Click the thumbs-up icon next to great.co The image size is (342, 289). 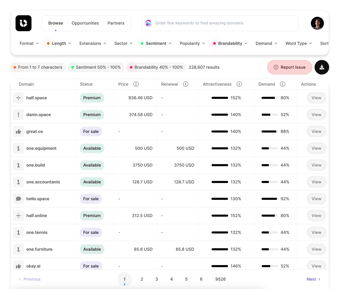point(18,131)
